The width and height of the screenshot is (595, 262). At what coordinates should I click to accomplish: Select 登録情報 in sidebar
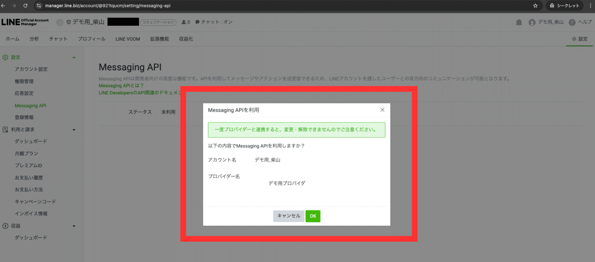pos(24,117)
